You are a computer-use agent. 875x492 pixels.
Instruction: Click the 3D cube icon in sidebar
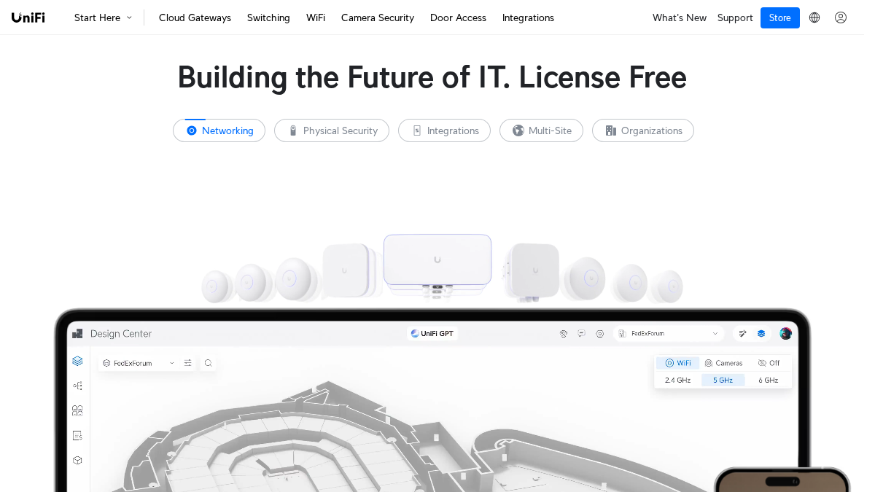(77, 460)
